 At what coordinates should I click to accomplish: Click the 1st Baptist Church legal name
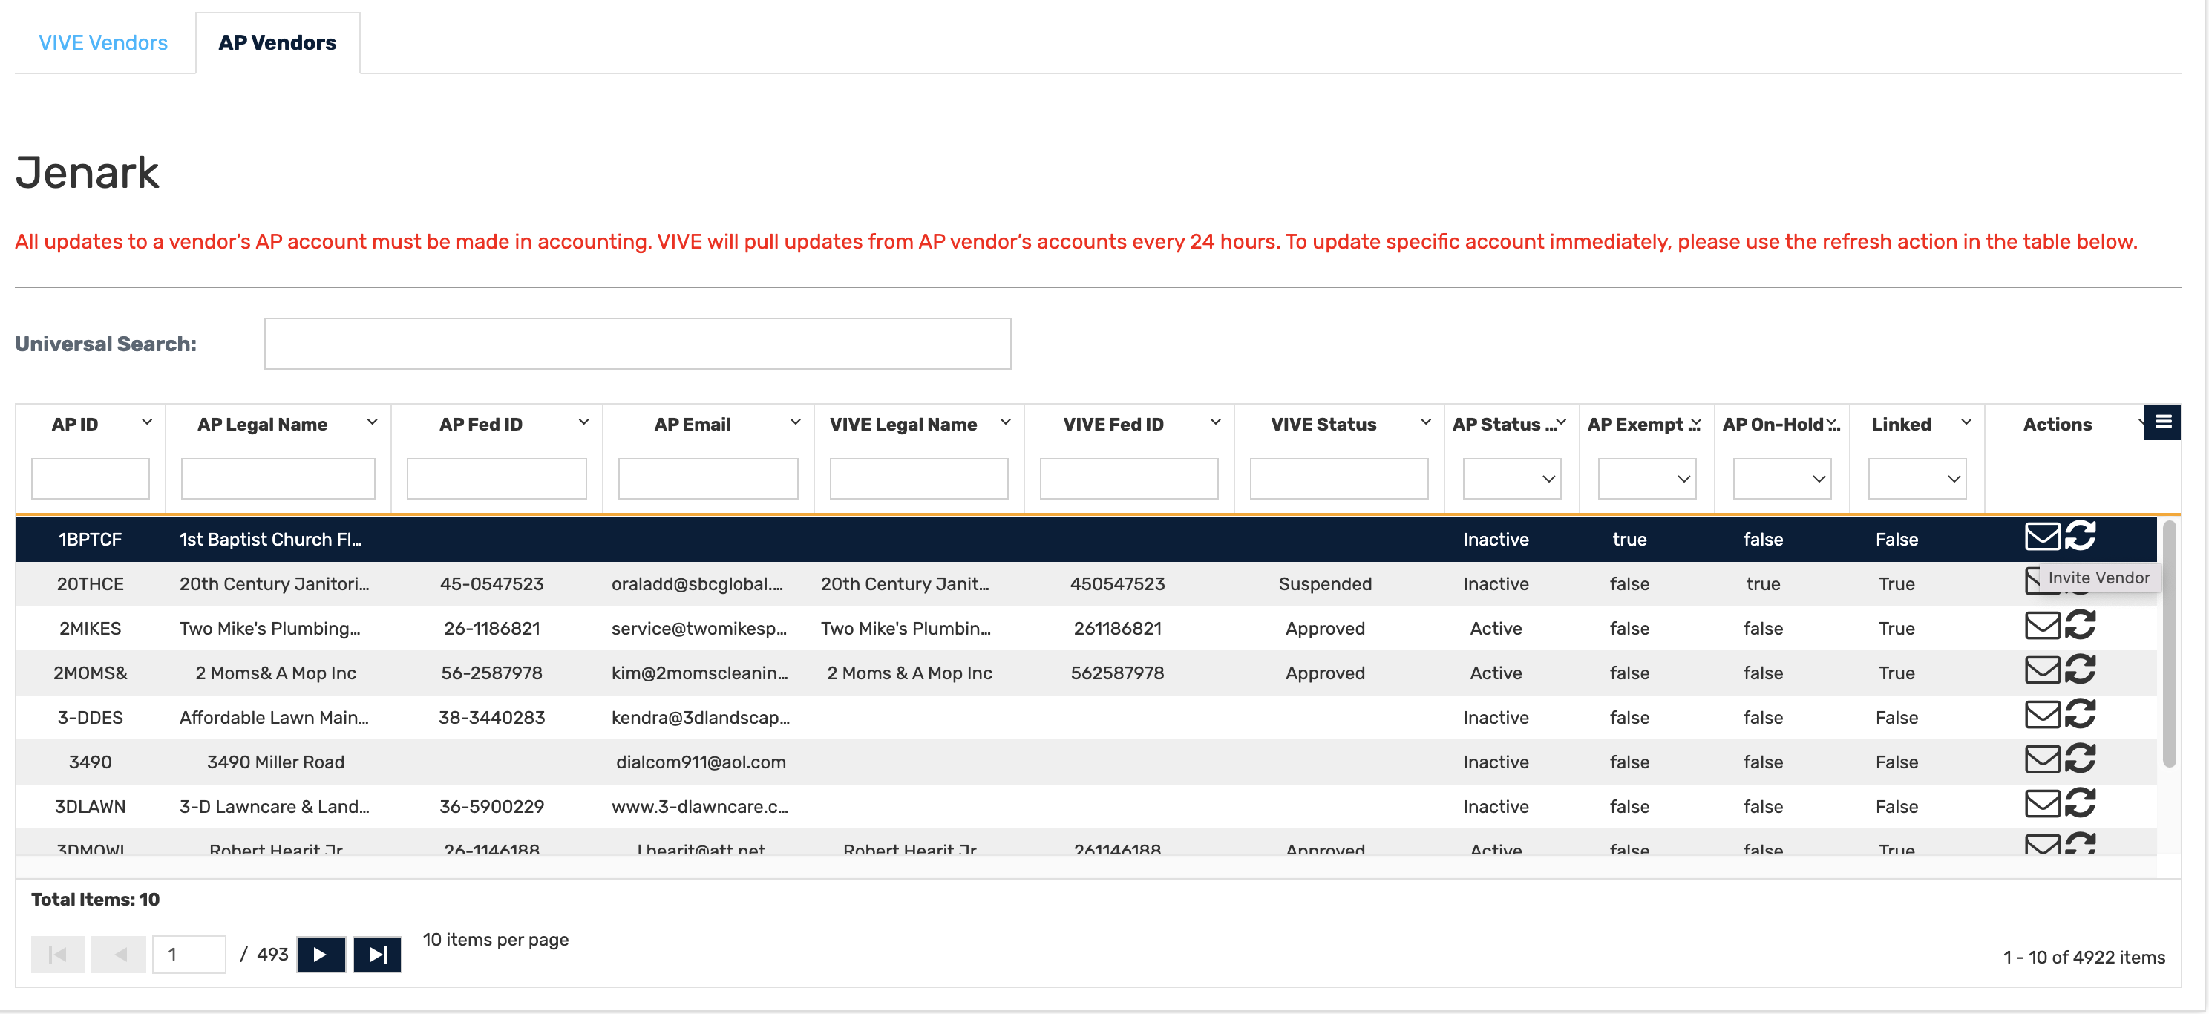point(270,540)
